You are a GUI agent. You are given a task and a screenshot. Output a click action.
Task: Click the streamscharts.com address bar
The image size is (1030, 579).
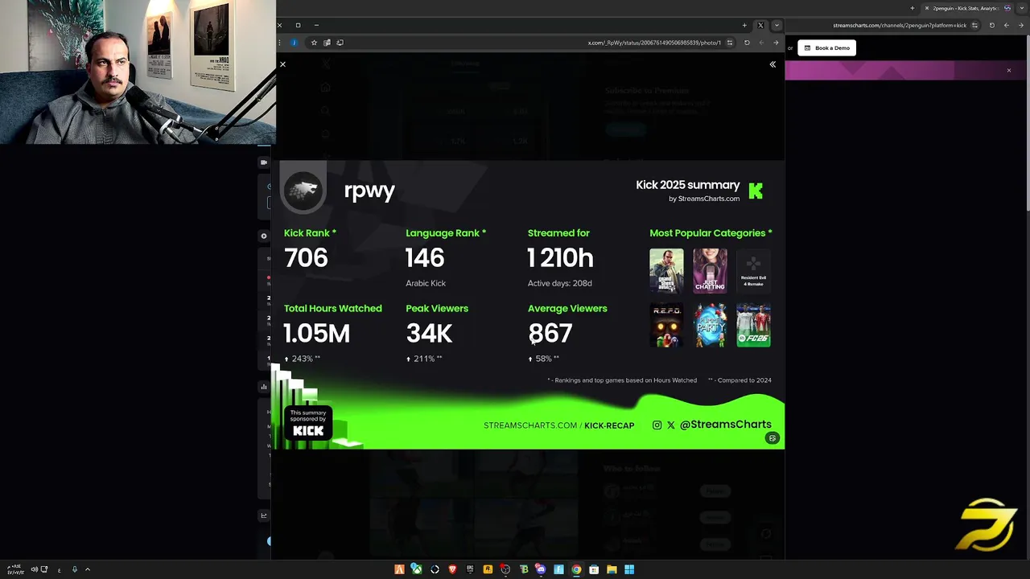(900, 25)
